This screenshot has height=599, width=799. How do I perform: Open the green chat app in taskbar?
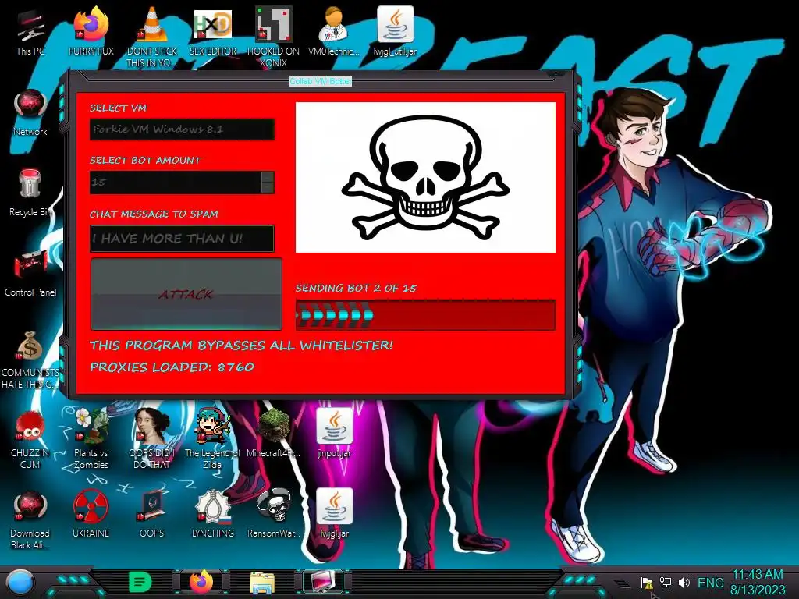click(x=140, y=582)
